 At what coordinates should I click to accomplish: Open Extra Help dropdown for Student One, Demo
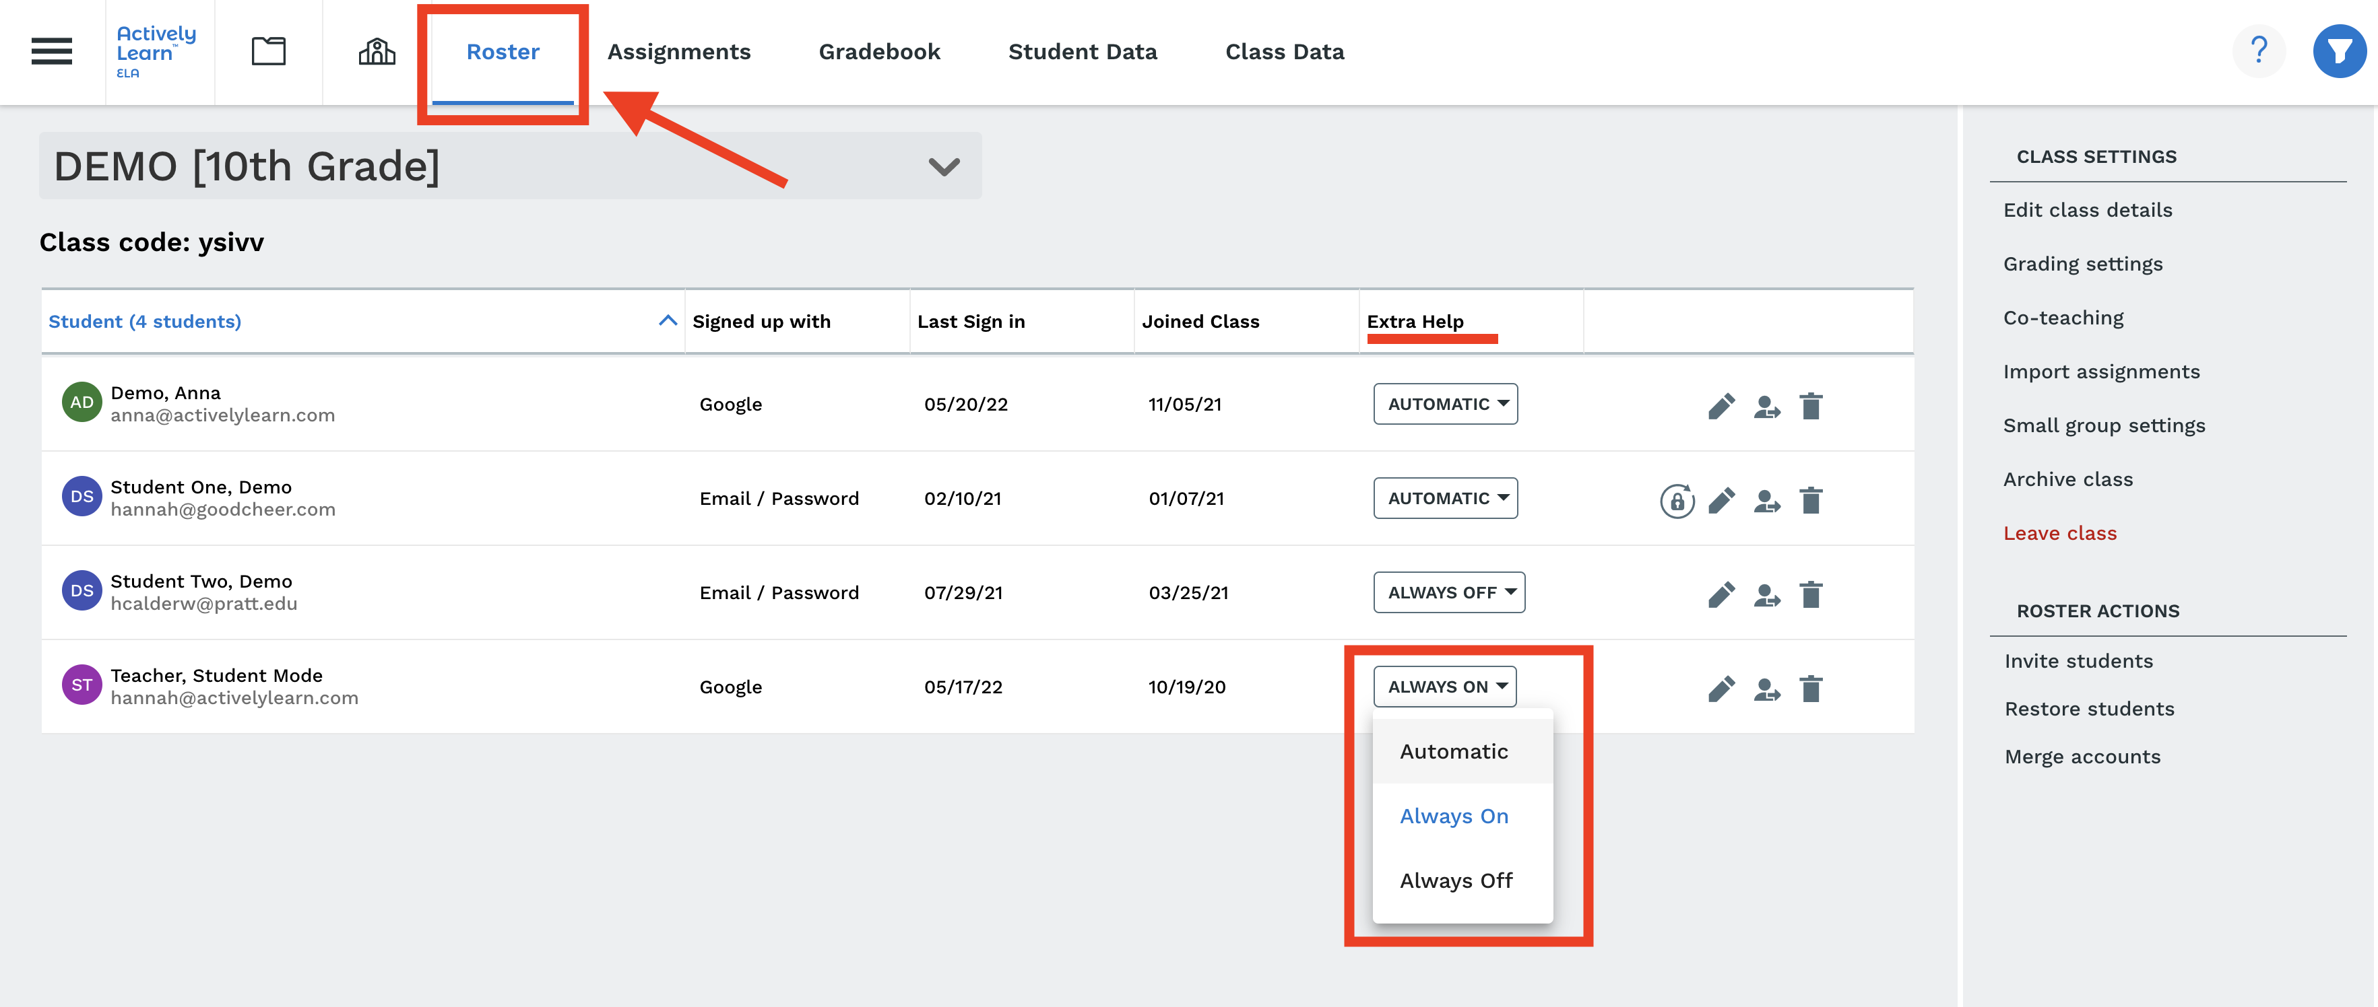coord(1446,498)
